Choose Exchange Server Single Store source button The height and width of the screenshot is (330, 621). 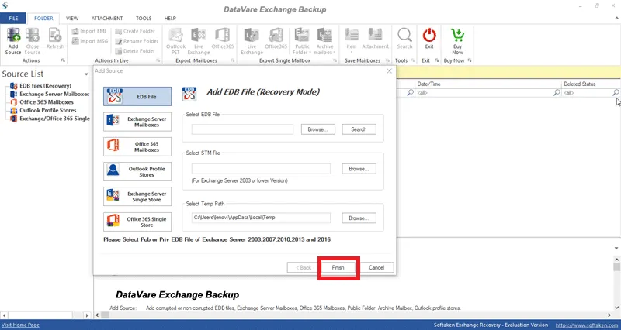click(137, 197)
